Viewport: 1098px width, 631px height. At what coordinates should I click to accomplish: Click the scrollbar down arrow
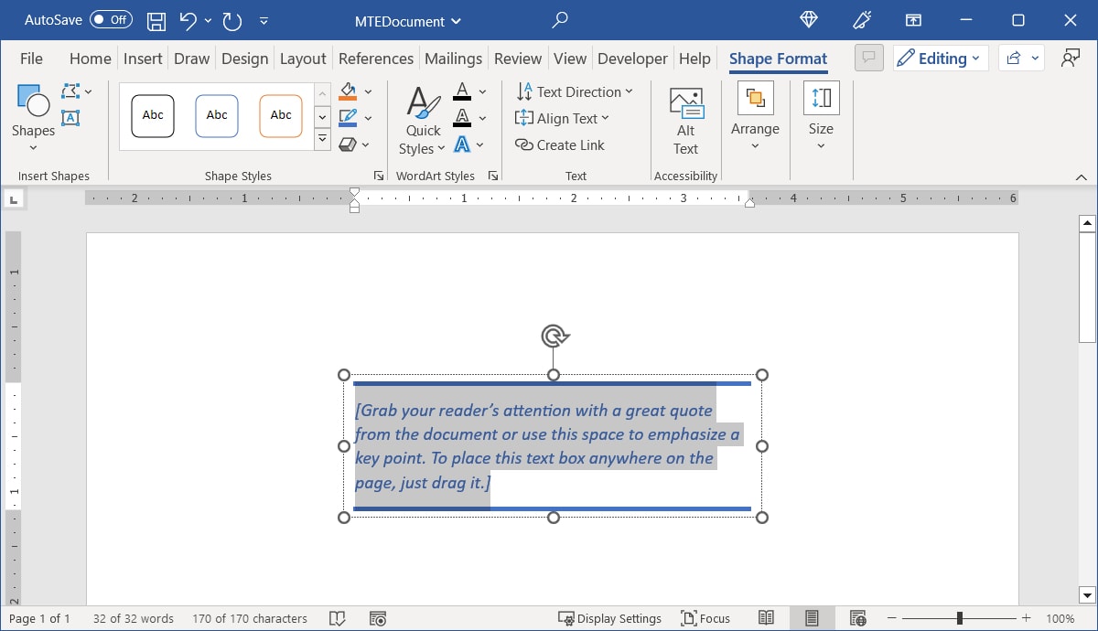click(x=1087, y=595)
